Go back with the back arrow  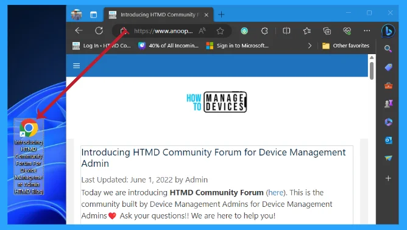point(79,30)
